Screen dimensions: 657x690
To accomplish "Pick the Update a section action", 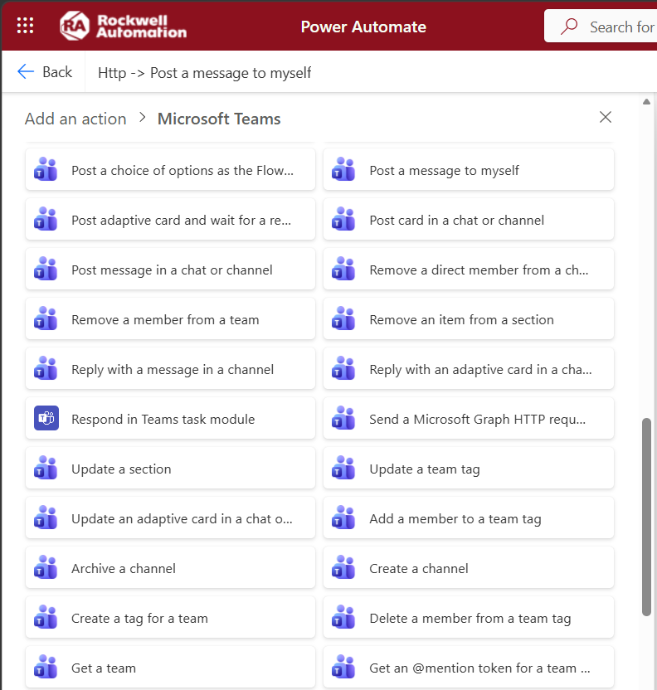I will click(x=170, y=469).
